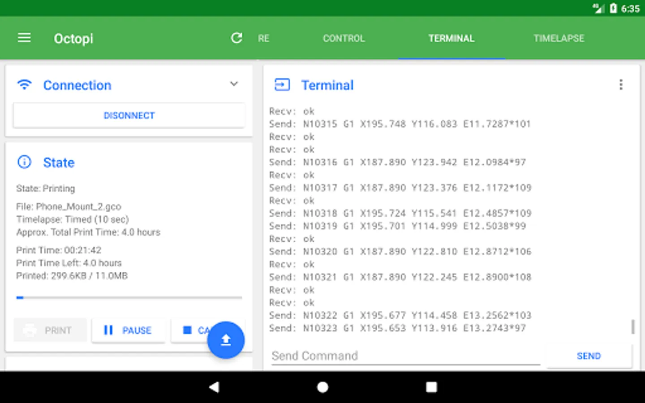Click 'Print Time Left: 4.0 hours' text
This screenshot has height=403, width=645.
(x=69, y=263)
